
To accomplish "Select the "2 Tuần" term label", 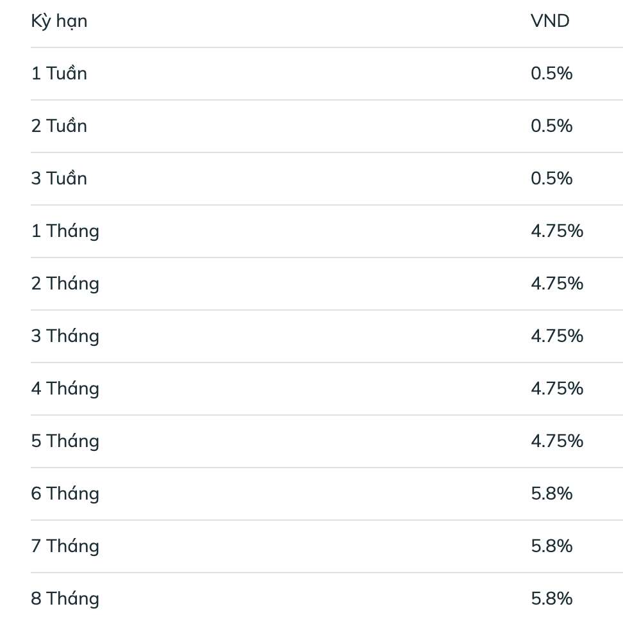I will click(x=59, y=126).
